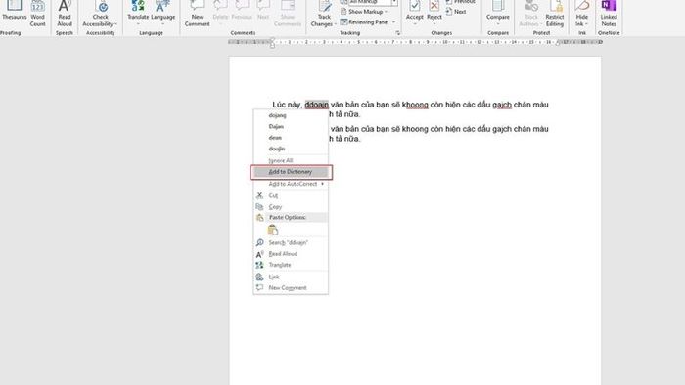Expand the Add to AutoCorrect submenu
Viewport: 685px width, 385px height.
(322, 184)
